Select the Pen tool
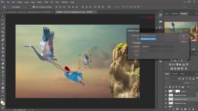This screenshot has width=198, height=111. 3,72
